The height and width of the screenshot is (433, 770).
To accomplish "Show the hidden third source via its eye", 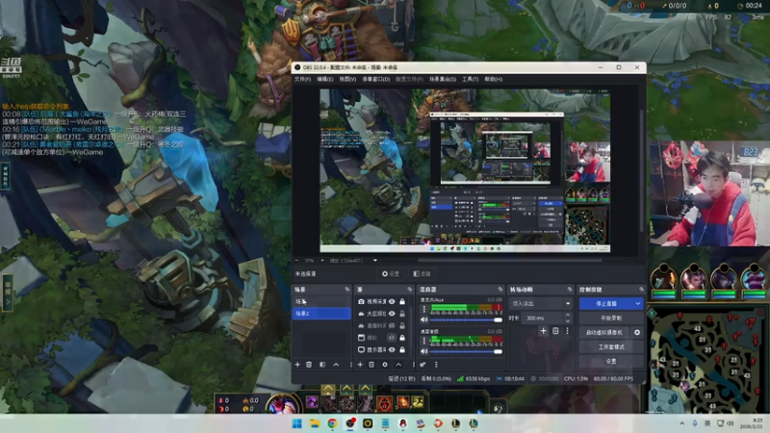I will [x=392, y=325].
